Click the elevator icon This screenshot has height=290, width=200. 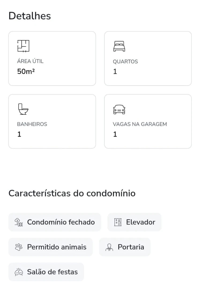click(x=118, y=222)
